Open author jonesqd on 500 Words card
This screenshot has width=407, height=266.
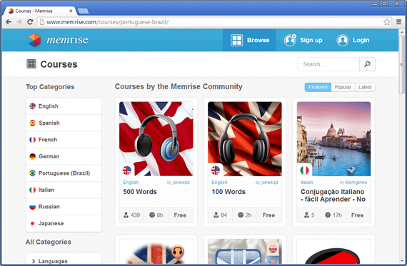(x=181, y=183)
